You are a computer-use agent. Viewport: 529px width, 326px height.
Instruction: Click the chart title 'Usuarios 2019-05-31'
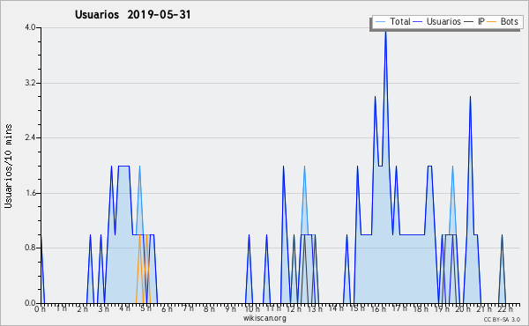[x=132, y=14]
